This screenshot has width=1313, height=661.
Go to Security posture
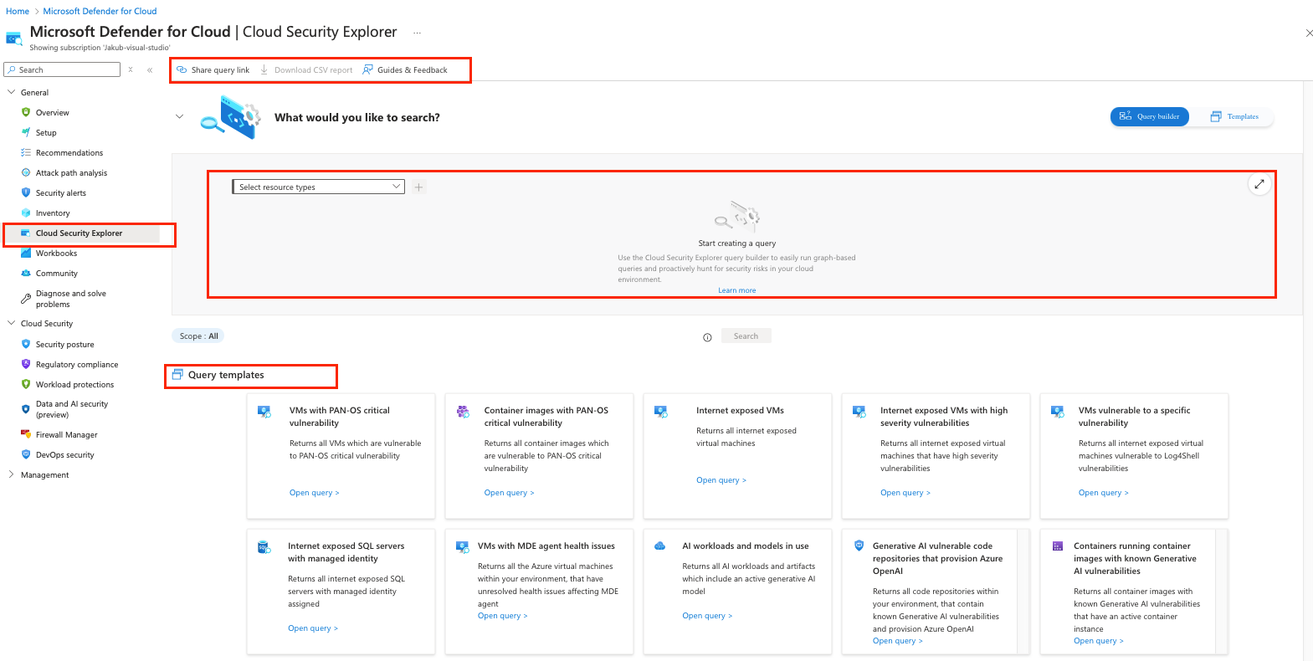[x=64, y=345]
